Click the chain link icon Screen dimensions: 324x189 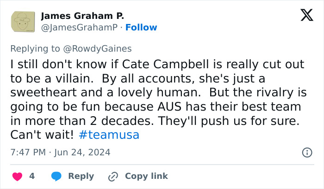pyautogui.click(x=113, y=176)
